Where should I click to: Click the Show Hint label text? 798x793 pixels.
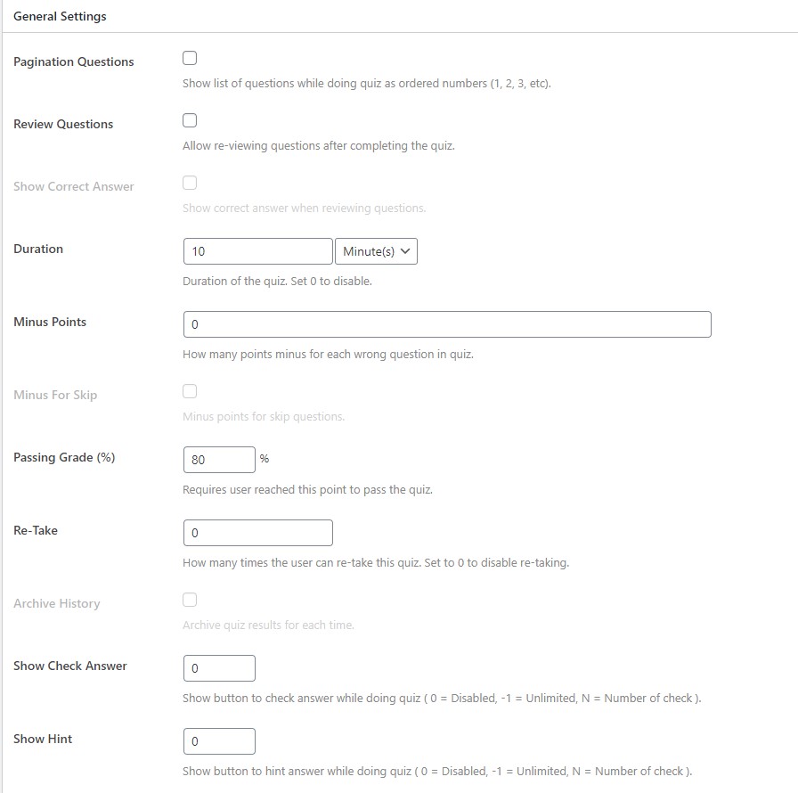pos(43,739)
